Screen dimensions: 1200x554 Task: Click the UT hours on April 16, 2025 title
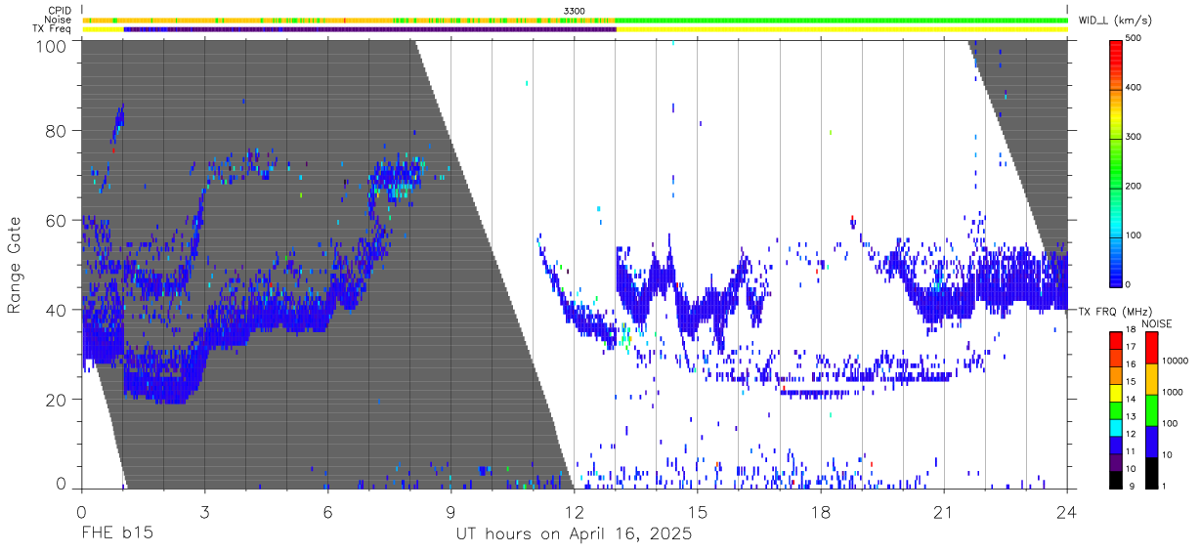click(x=574, y=533)
